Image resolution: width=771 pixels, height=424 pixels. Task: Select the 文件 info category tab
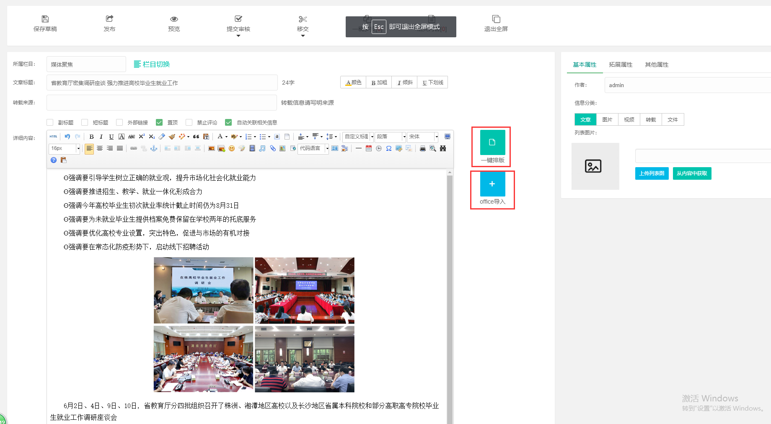point(673,119)
